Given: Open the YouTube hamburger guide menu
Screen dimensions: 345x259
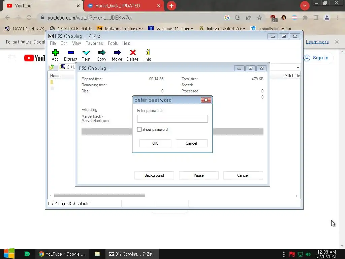Looking at the screenshot, I should click(x=12, y=58).
